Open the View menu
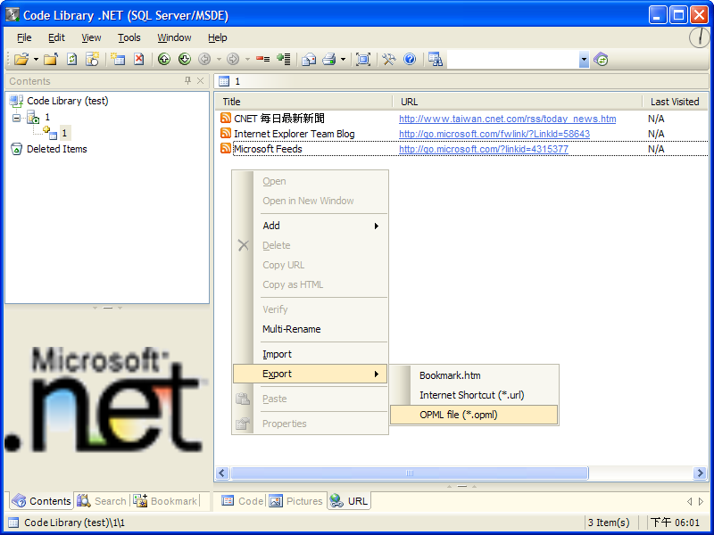This screenshot has width=714, height=535. tap(91, 37)
